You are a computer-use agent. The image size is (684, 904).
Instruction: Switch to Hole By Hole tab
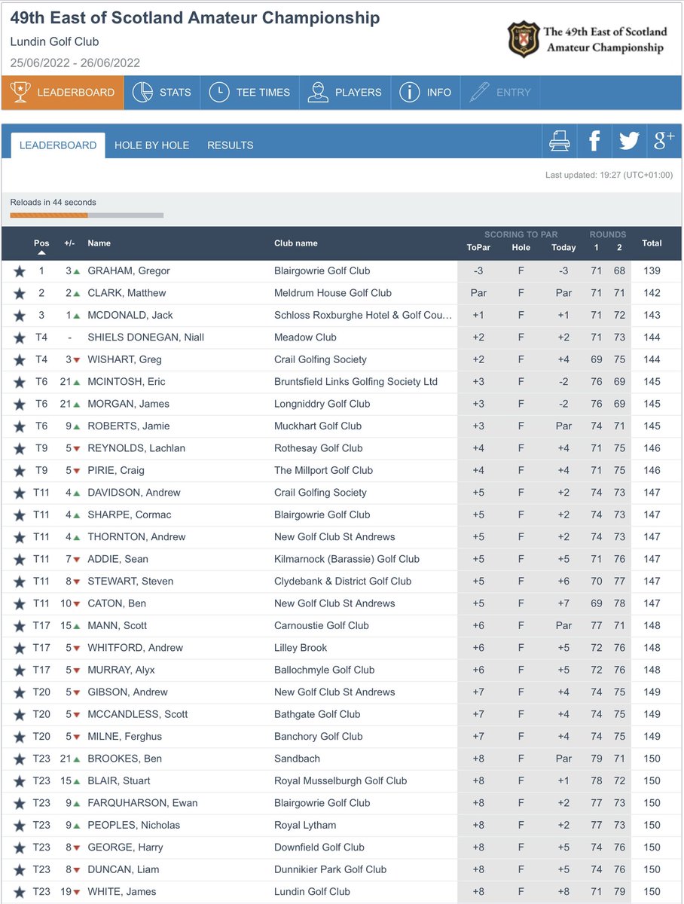pos(152,145)
